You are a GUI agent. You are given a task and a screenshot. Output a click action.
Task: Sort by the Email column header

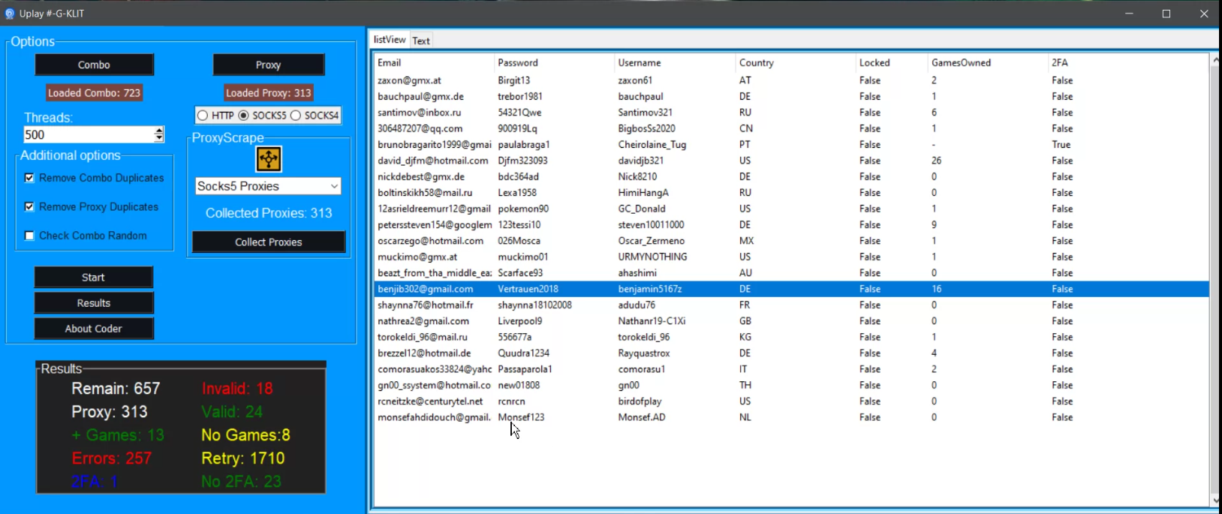[x=434, y=62]
